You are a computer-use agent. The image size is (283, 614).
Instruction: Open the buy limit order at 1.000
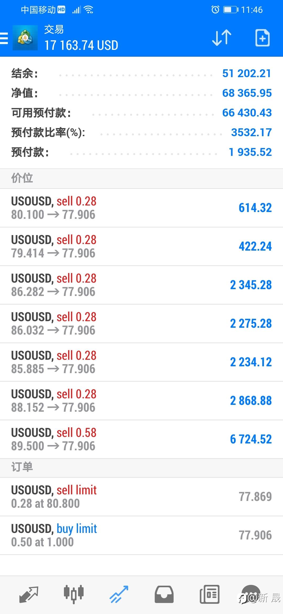pos(141,535)
